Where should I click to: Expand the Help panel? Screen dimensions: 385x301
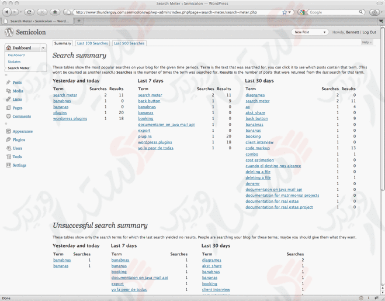[x=366, y=43]
